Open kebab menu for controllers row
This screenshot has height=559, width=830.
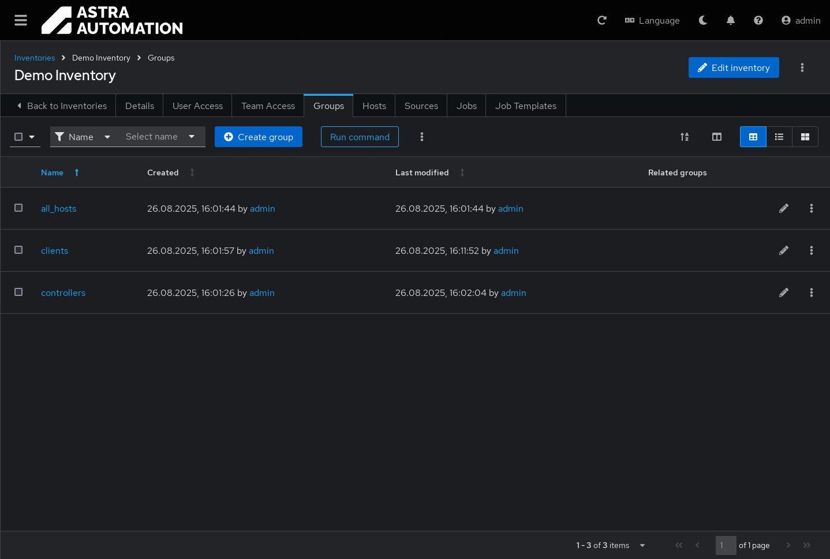point(811,292)
